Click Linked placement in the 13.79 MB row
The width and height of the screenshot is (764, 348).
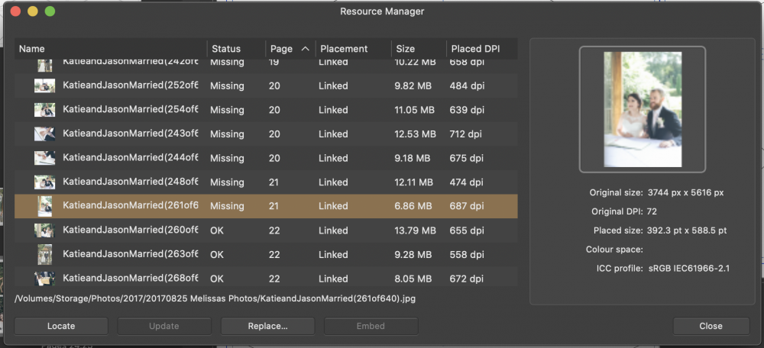pyautogui.click(x=333, y=230)
